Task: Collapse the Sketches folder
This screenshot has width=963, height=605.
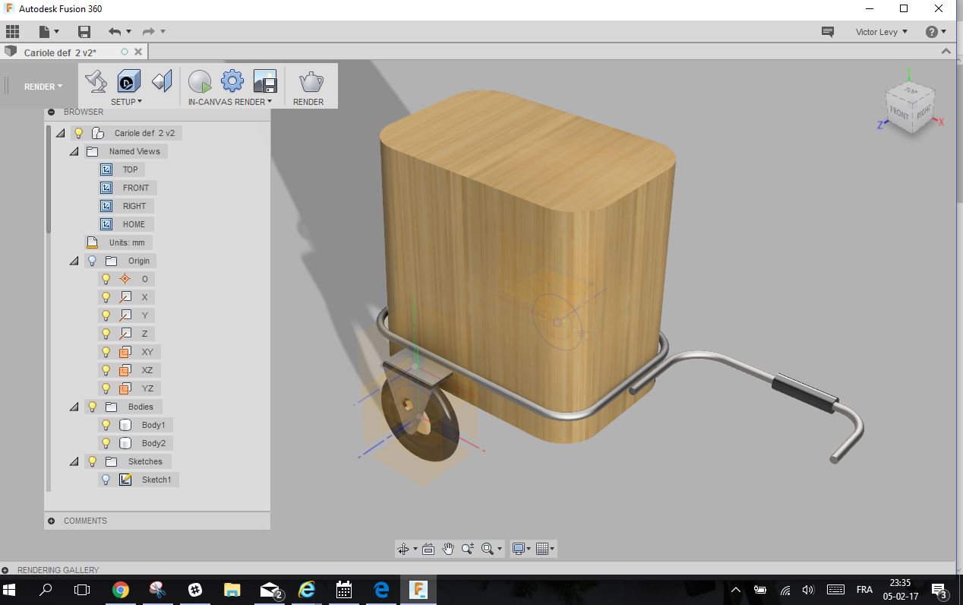Action: click(x=74, y=461)
